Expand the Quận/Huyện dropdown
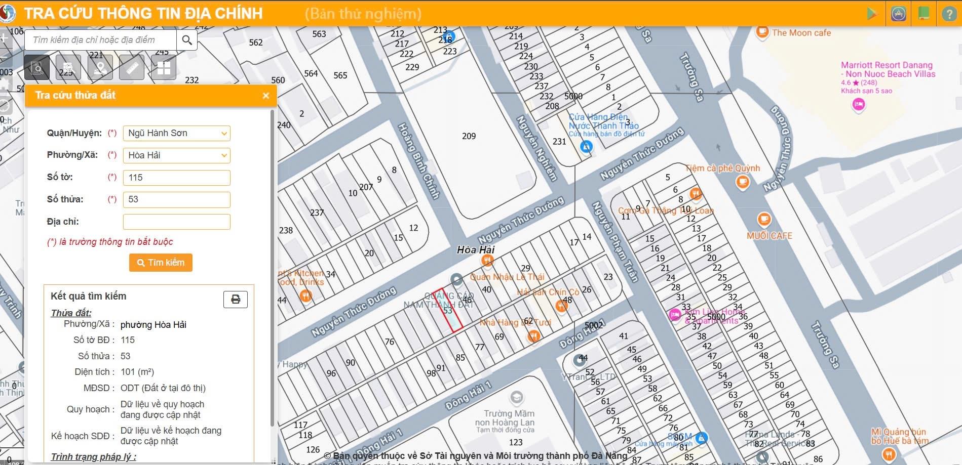Screen dimensions: 962x465 (176, 133)
